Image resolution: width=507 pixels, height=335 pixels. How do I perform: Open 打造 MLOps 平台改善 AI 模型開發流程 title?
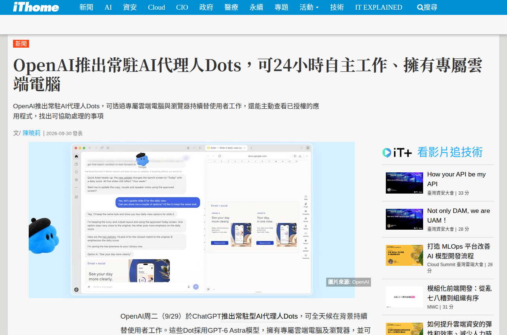[459, 251]
